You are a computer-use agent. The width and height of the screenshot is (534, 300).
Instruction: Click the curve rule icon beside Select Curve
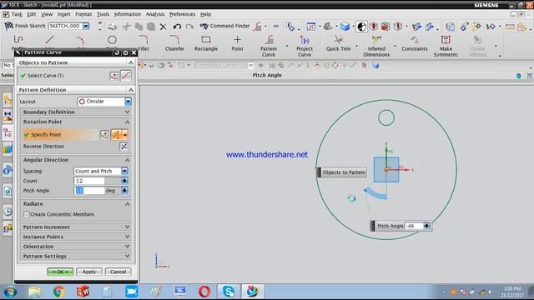click(x=126, y=76)
